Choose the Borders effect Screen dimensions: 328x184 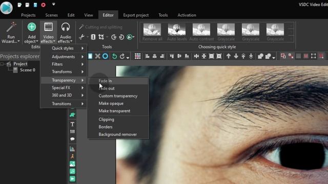118,127
